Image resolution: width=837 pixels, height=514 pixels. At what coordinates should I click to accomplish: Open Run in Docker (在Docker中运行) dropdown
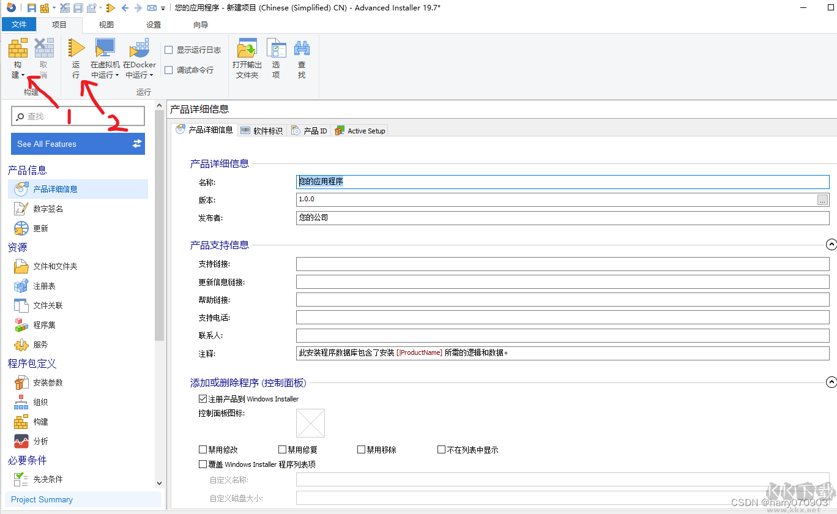point(139,75)
